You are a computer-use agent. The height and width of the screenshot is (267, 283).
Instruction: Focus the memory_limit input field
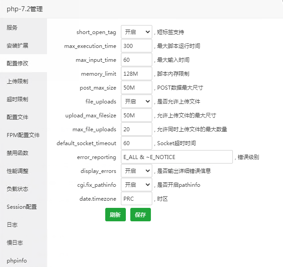tap(136, 73)
